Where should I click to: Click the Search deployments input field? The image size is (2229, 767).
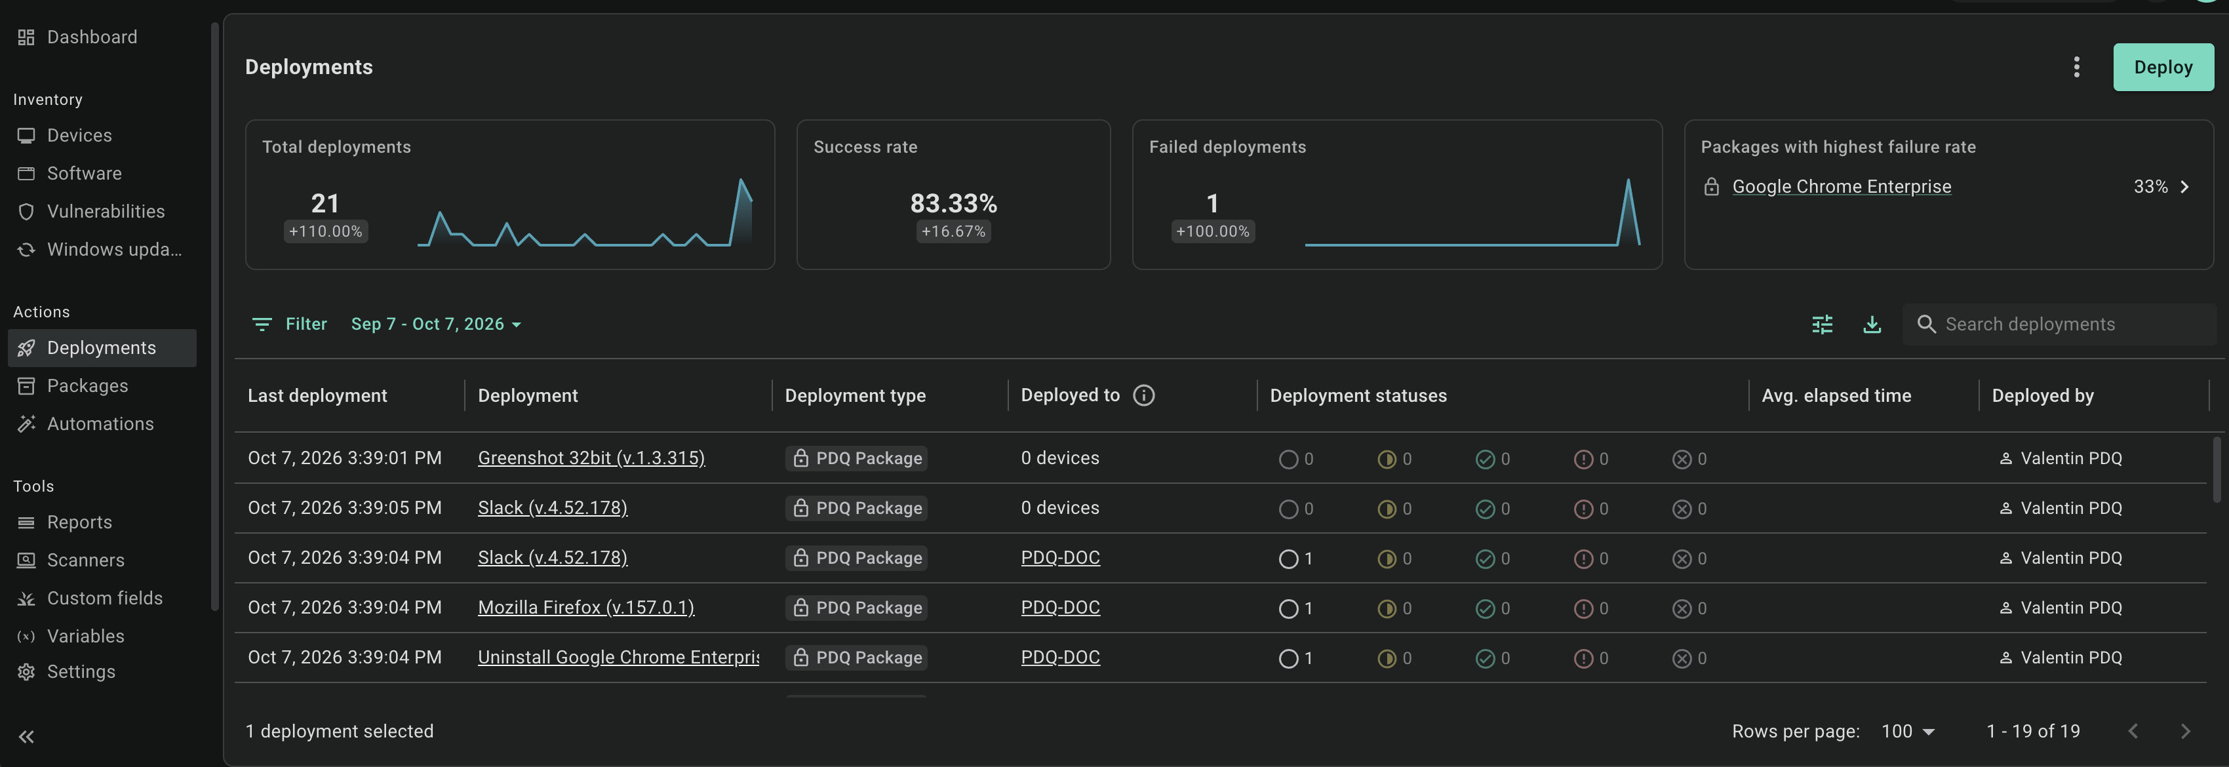pyautogui.click(x=2059, y=324)
